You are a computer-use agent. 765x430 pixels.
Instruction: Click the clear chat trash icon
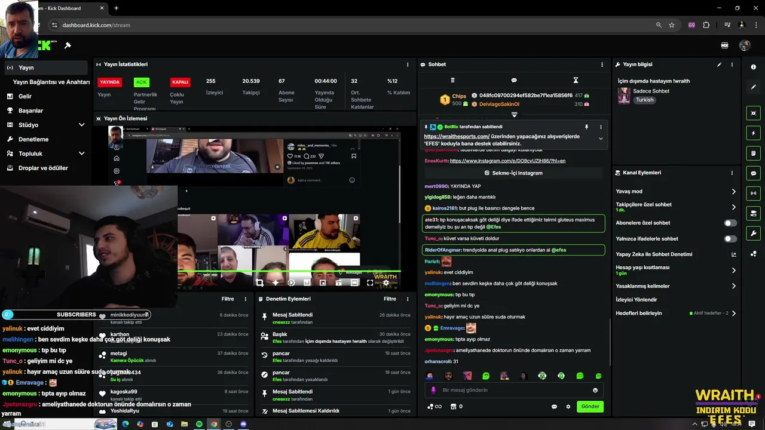pos(452,80)
